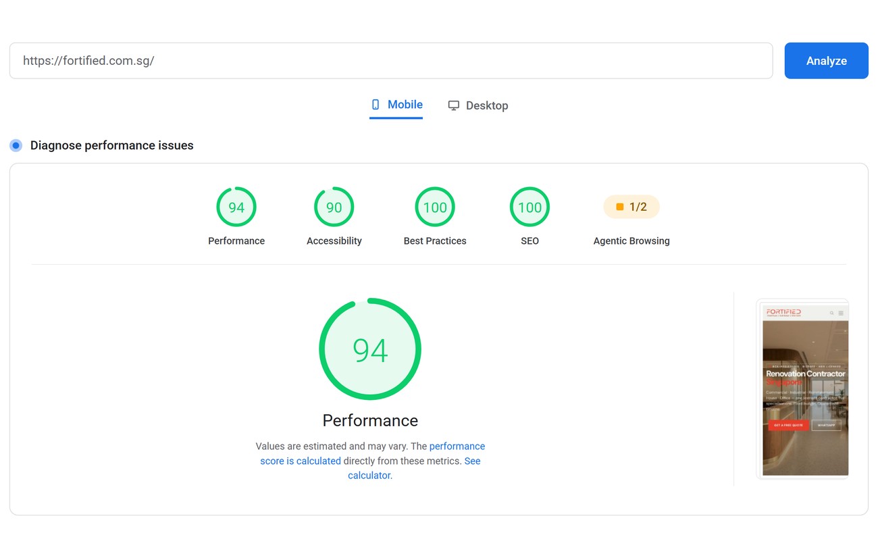Image resolution: width=878 pixels, height=558 pixels.
Task: Click the Analyze button
Action: 826,61
